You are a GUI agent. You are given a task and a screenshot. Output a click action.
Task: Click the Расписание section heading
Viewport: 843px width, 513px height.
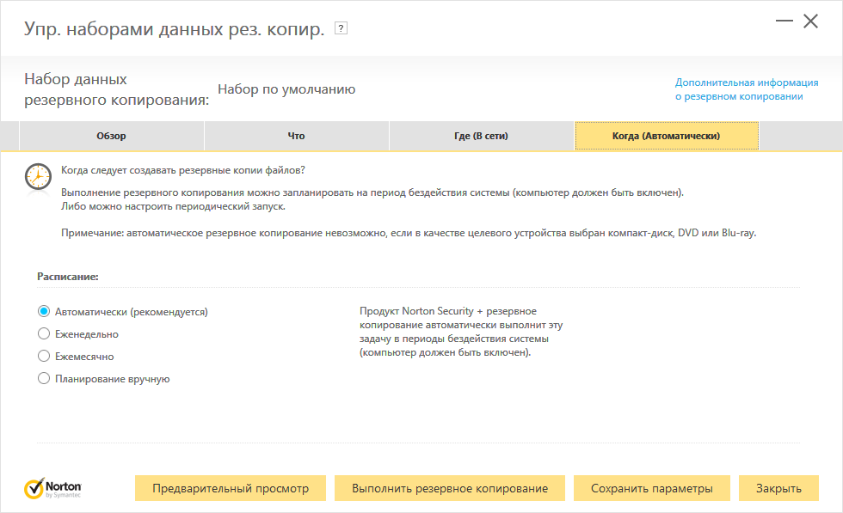(x=68, y=278)
